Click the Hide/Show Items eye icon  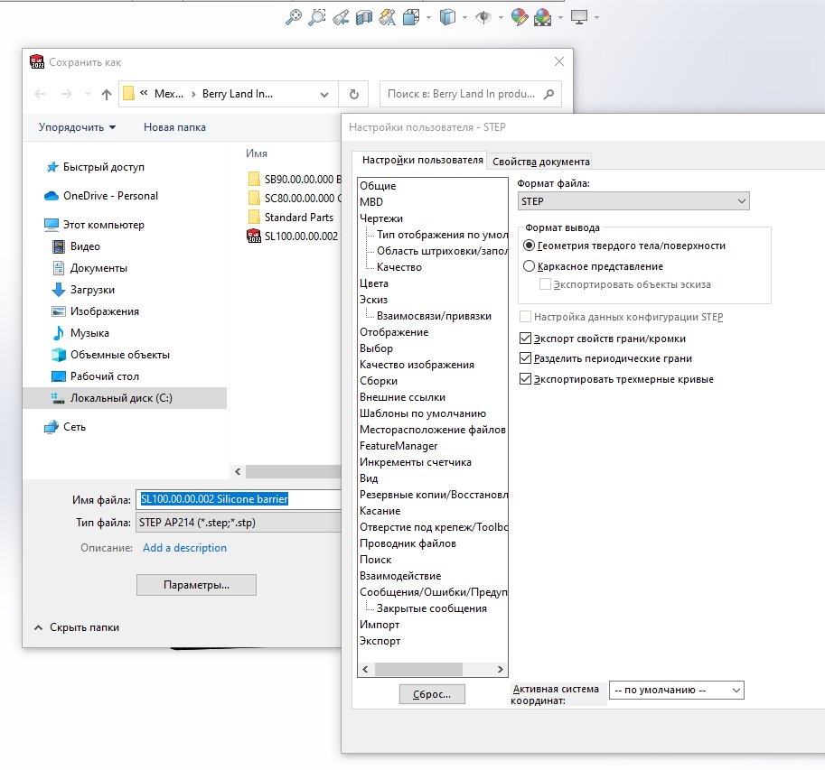(483, 16)
